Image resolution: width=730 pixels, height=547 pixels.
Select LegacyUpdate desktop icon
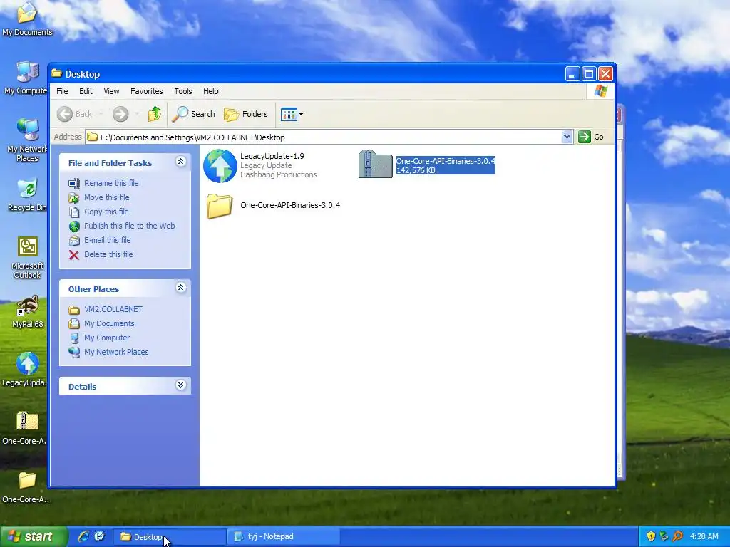click(26, 370)
